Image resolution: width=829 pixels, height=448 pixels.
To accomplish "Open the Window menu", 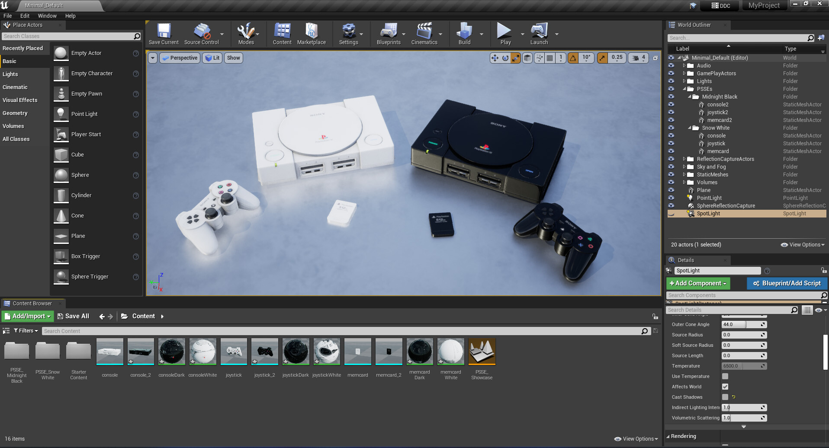I will 47,16.
